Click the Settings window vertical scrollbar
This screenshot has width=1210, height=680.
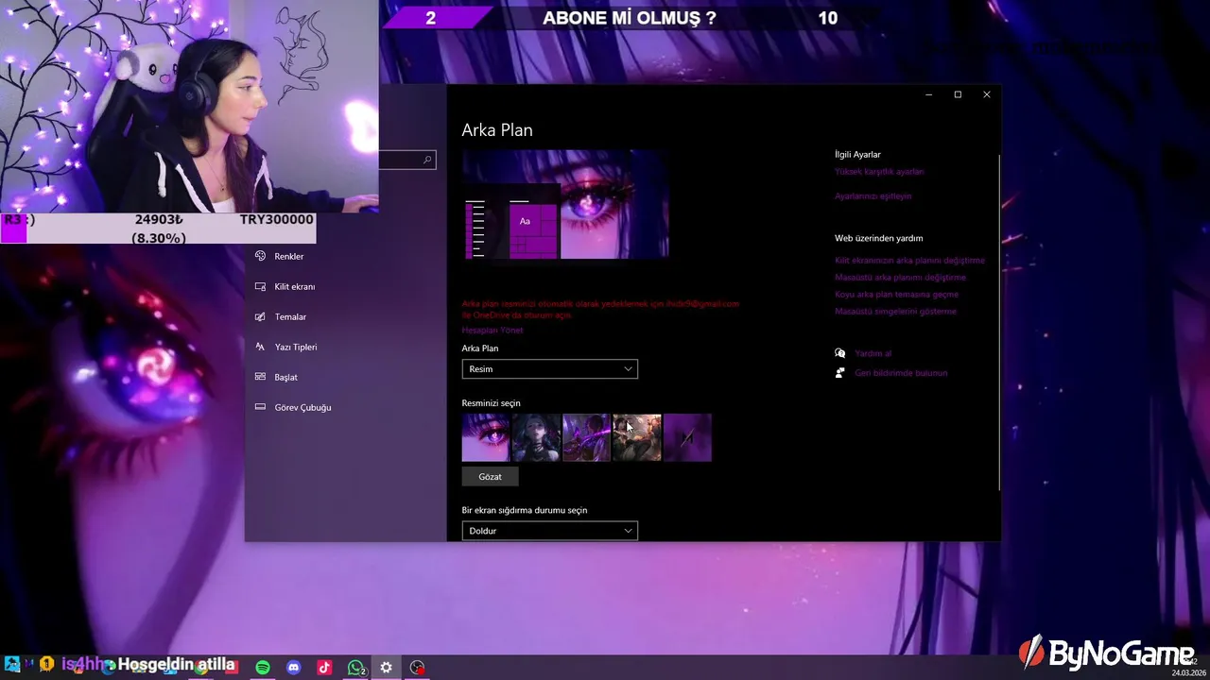(999, 321)
